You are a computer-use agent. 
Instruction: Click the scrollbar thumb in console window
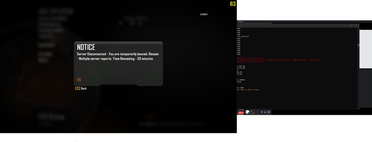tap(358, 45)
